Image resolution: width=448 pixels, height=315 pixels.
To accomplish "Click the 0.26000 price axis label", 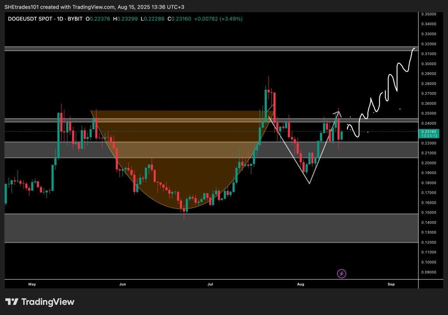I will tap(429, 103).
